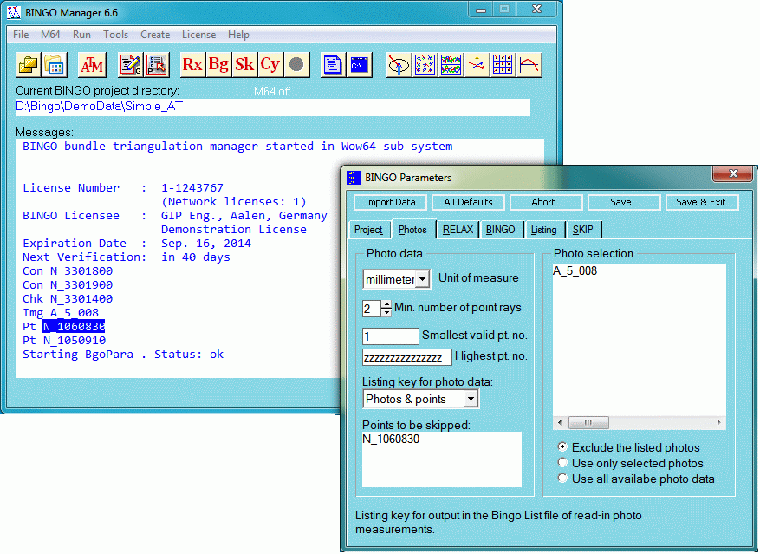Switch to the RELAX tab

pyautogui.click(x=458, y=230)
